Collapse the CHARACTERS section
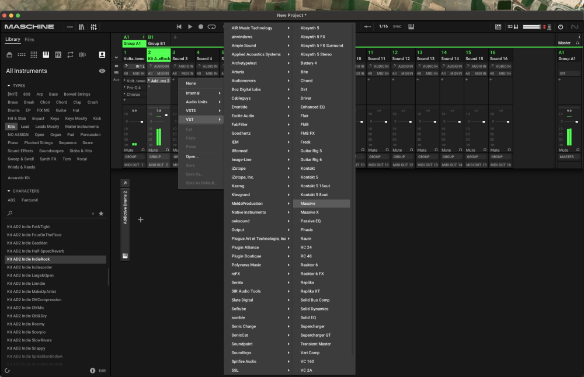The height and width of the screenshot is (377, 584). (x=9, y=191)
